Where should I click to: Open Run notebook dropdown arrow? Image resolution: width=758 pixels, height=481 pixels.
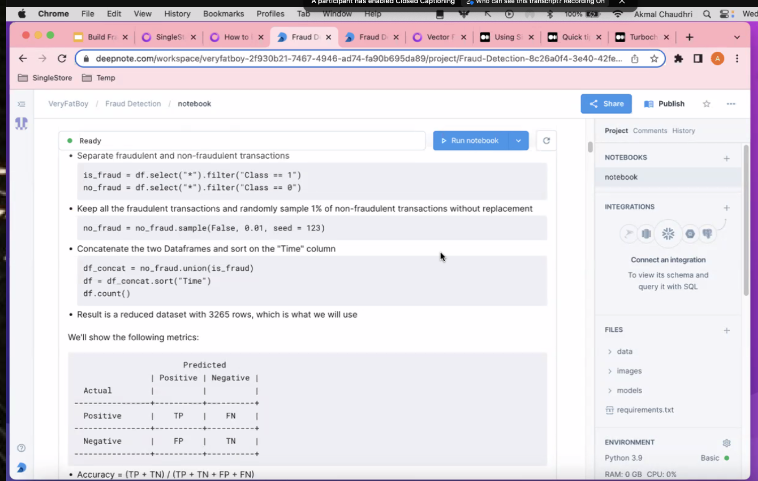[518, 141]
